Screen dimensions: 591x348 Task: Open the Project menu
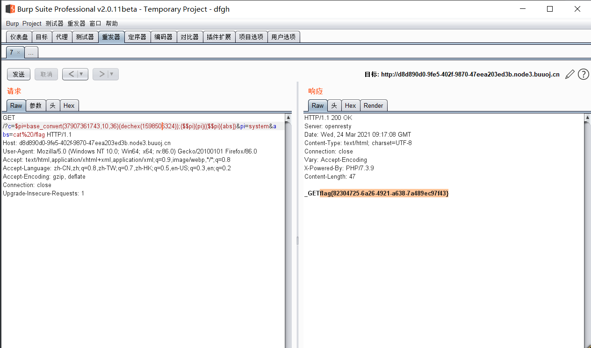click(x=32, y=23)
